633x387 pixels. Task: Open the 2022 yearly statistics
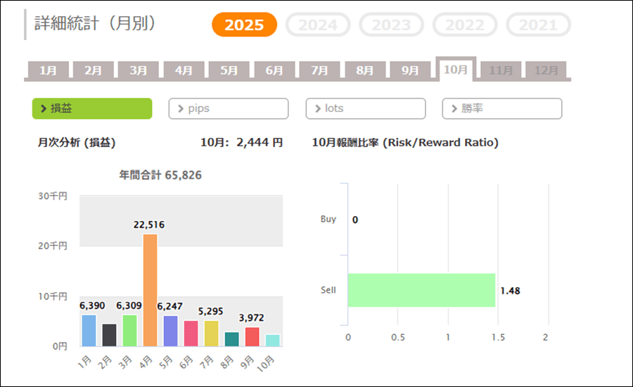point(465,25)
